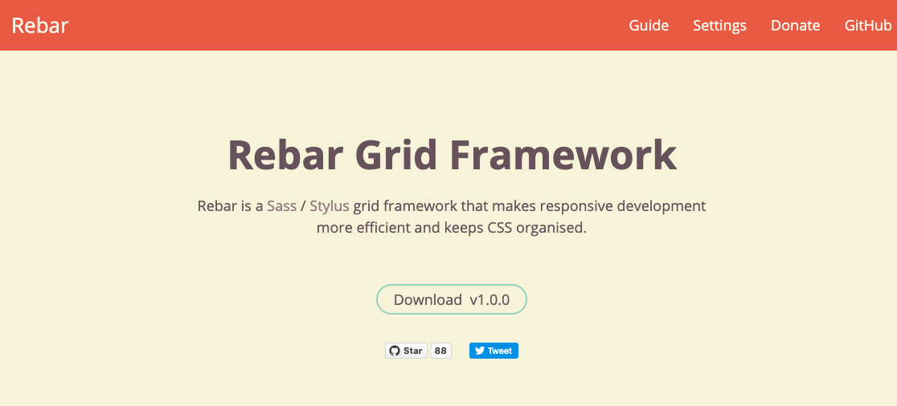The image size is (897, 406).
Task: Click the word 'Download' inside the pill button
Action: click(428, 300)
